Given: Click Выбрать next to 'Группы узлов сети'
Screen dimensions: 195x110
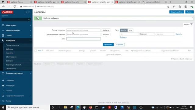Looking at the screenshot, I should [x=106, y=30].
